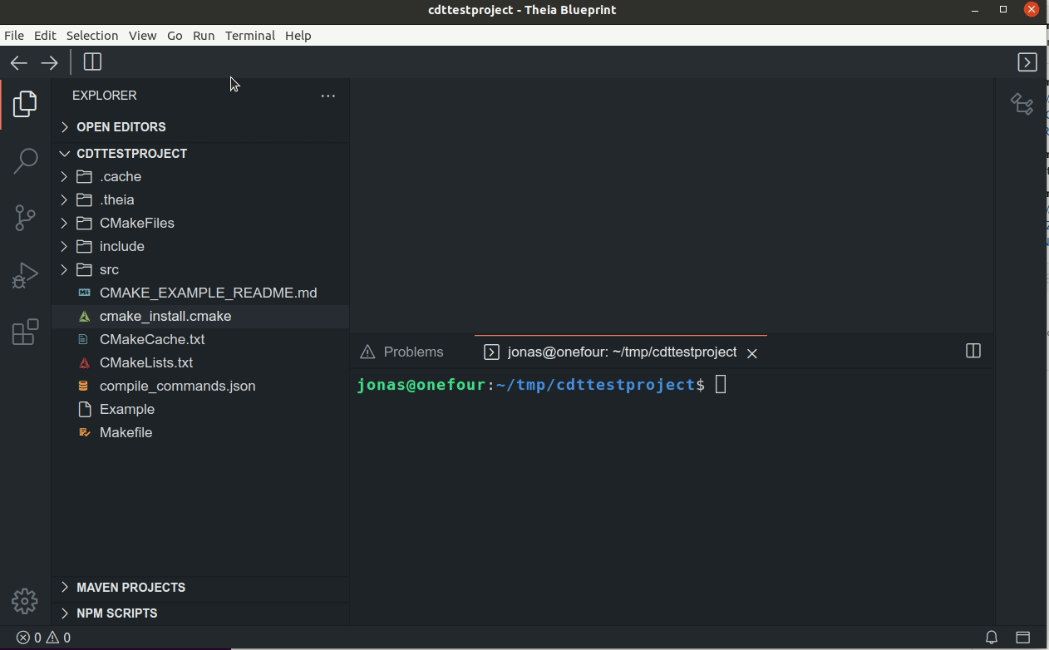1049x650 pixels.
Task: Open more actions for the Explorer panel
Action: coord(328,96)
